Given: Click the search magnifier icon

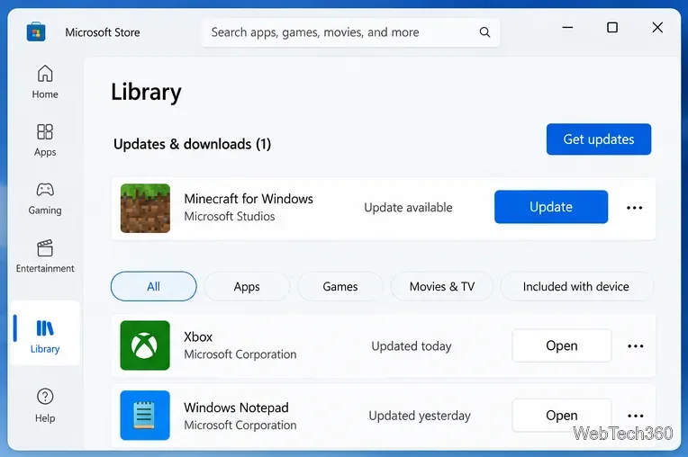Looking at the screenshot, I should pyautogui.click(x=484, y=32).
